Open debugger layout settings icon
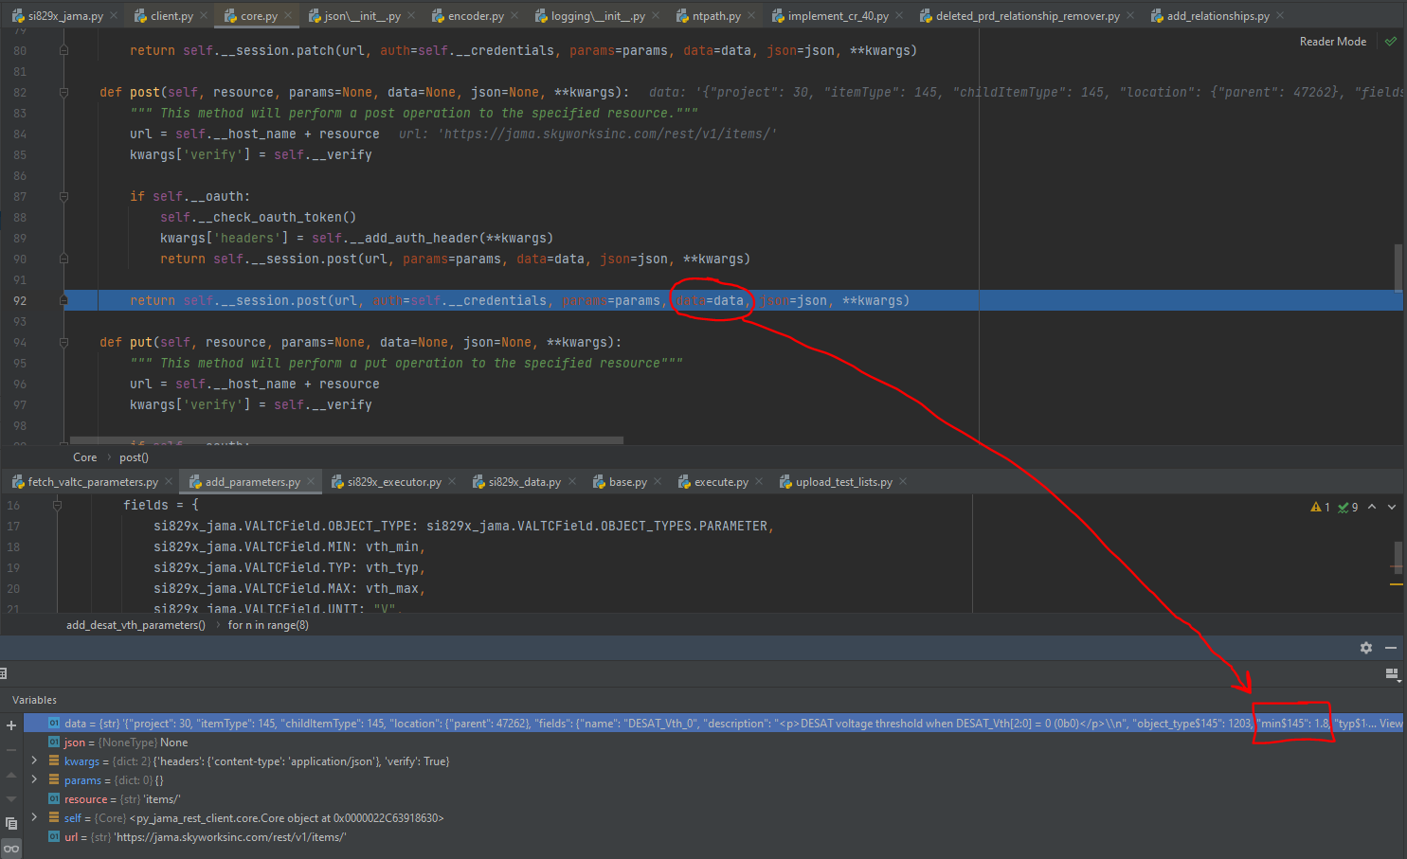Image resolution: width=1407 pixels, height=859 pixels. (x=1392, y=673)
